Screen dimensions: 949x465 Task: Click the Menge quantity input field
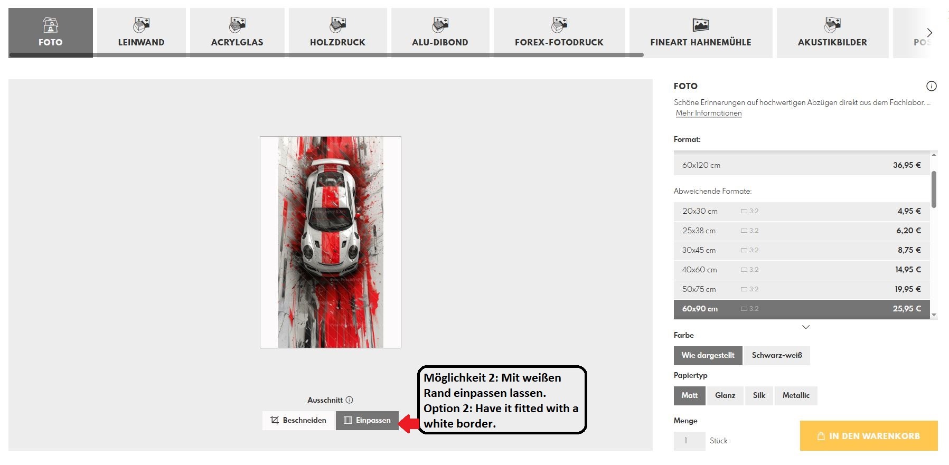click(690, 441)
